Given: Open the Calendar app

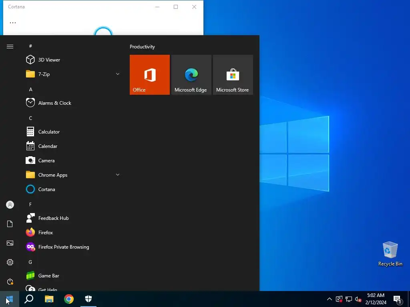Looking at the screenshot, I should (x=73, y=146).
